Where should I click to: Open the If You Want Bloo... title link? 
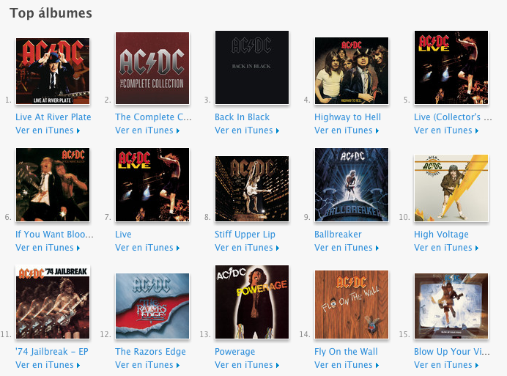click(54, 235)
